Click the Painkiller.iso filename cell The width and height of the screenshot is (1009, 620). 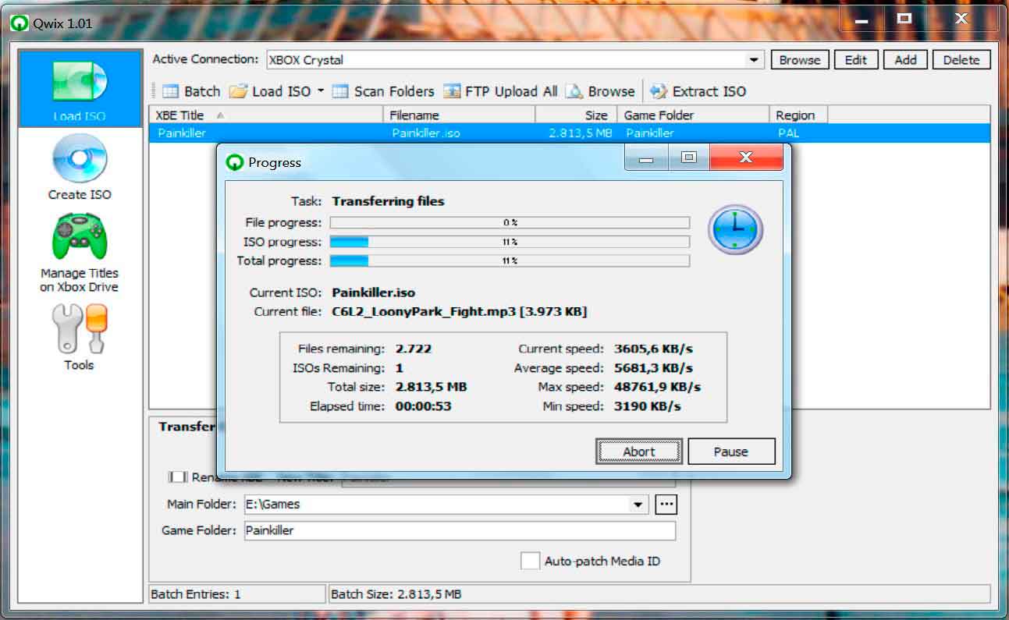click(x=426, y=133)
